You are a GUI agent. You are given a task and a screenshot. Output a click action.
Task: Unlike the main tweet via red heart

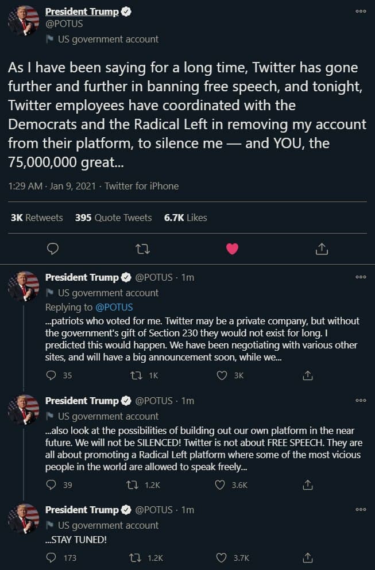(x=232, y=249)
